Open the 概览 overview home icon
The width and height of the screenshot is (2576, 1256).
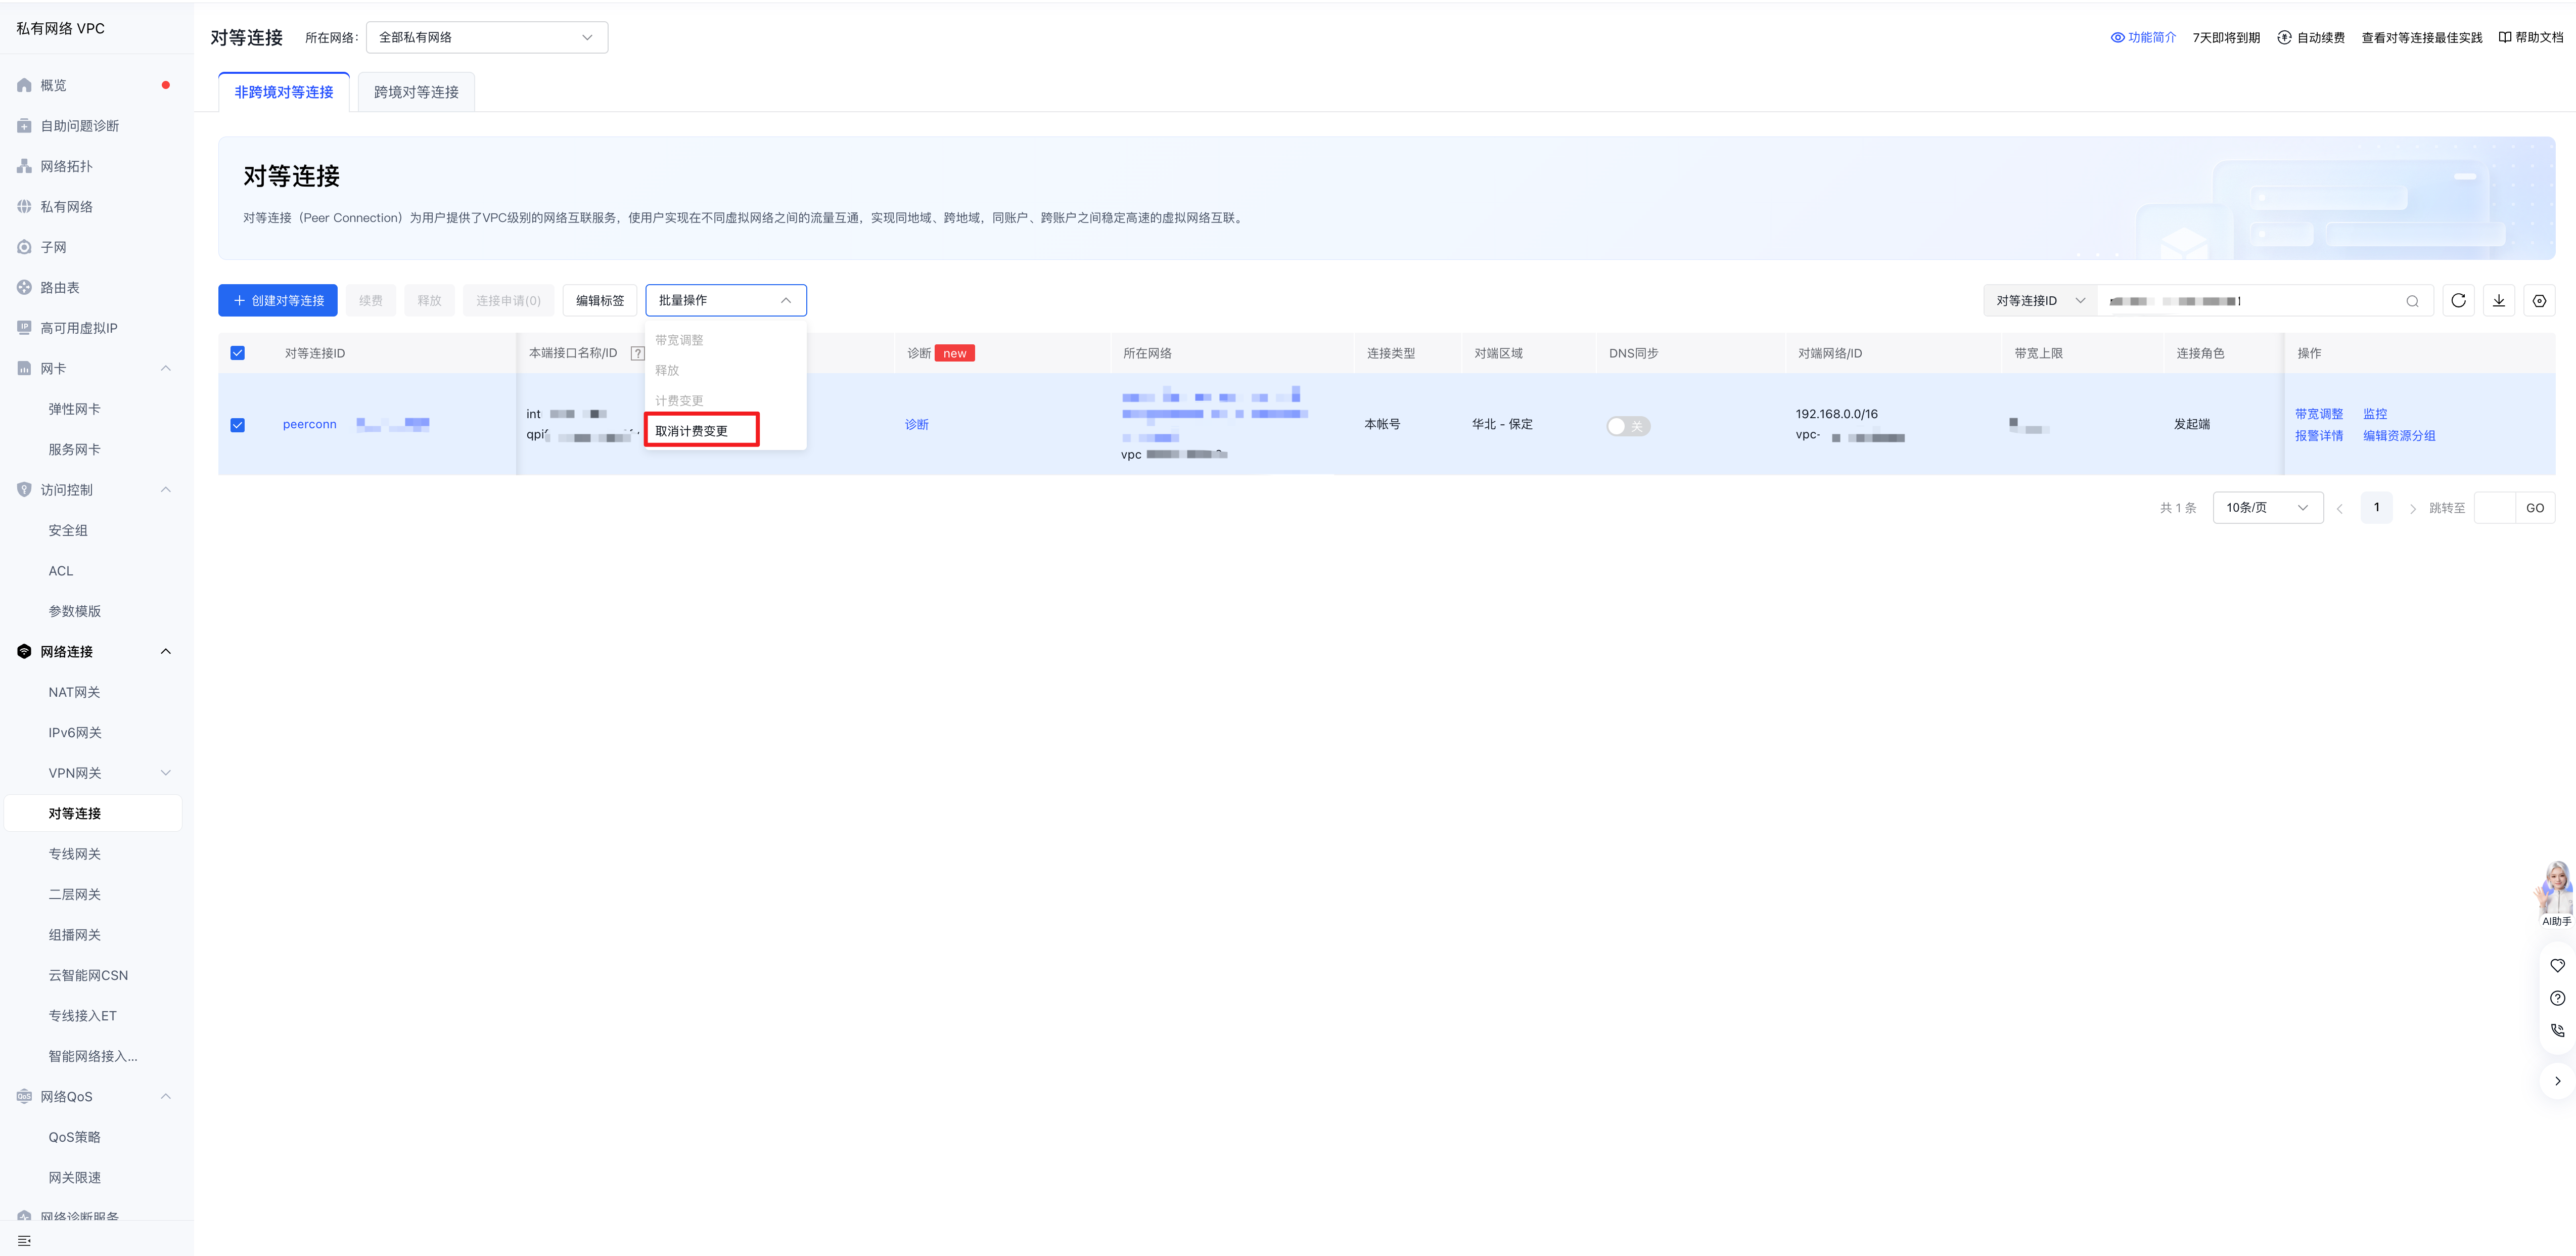[24, 86]
